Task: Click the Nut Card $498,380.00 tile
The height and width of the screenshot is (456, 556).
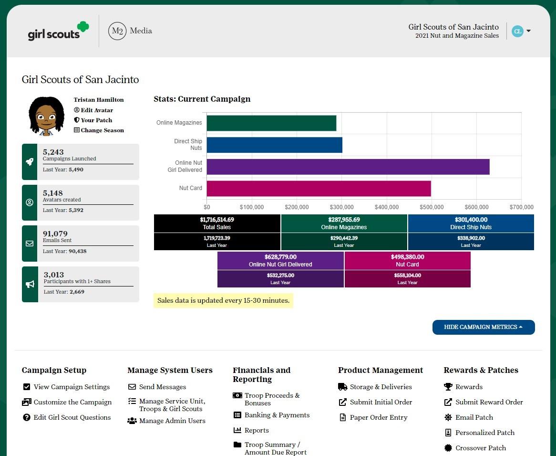Action: tap(407, 261)
